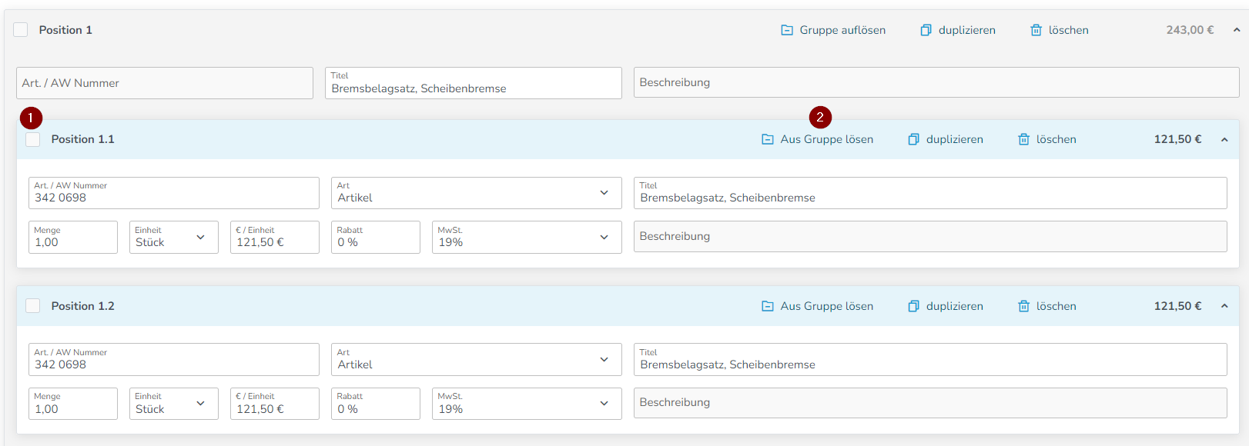1249x446 pixels.
Task: Tick the Position 1 checkbox
Action: tap(21, 29)
